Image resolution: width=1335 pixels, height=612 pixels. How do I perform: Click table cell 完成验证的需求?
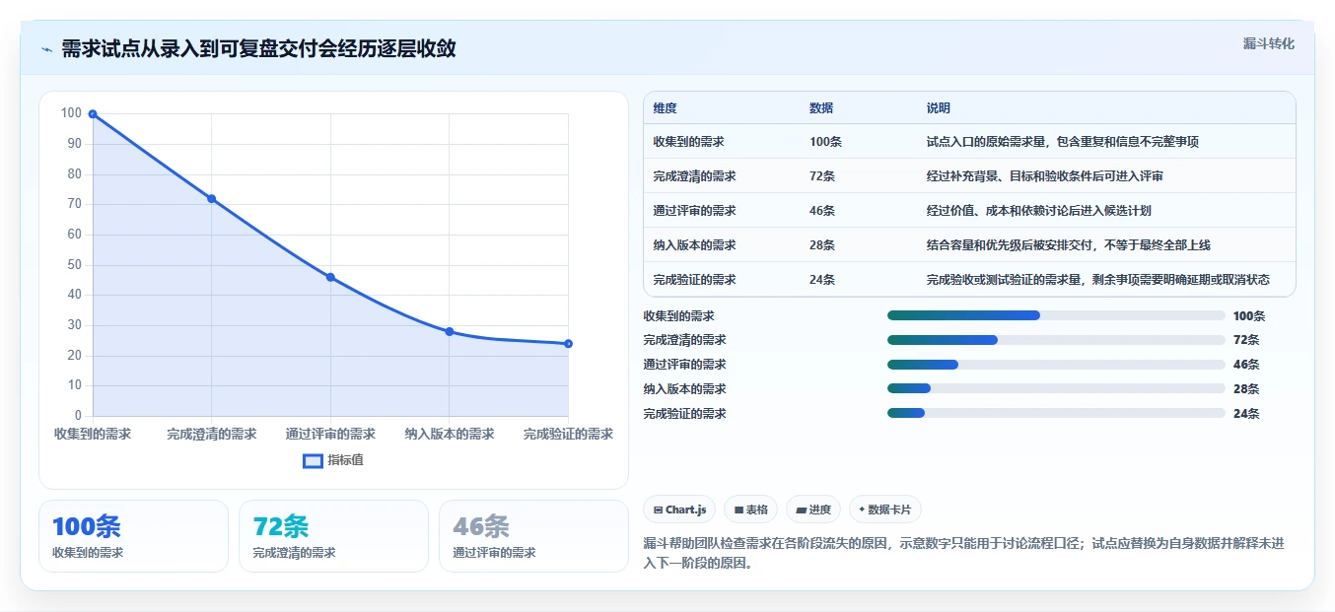[x=694, y=280]
